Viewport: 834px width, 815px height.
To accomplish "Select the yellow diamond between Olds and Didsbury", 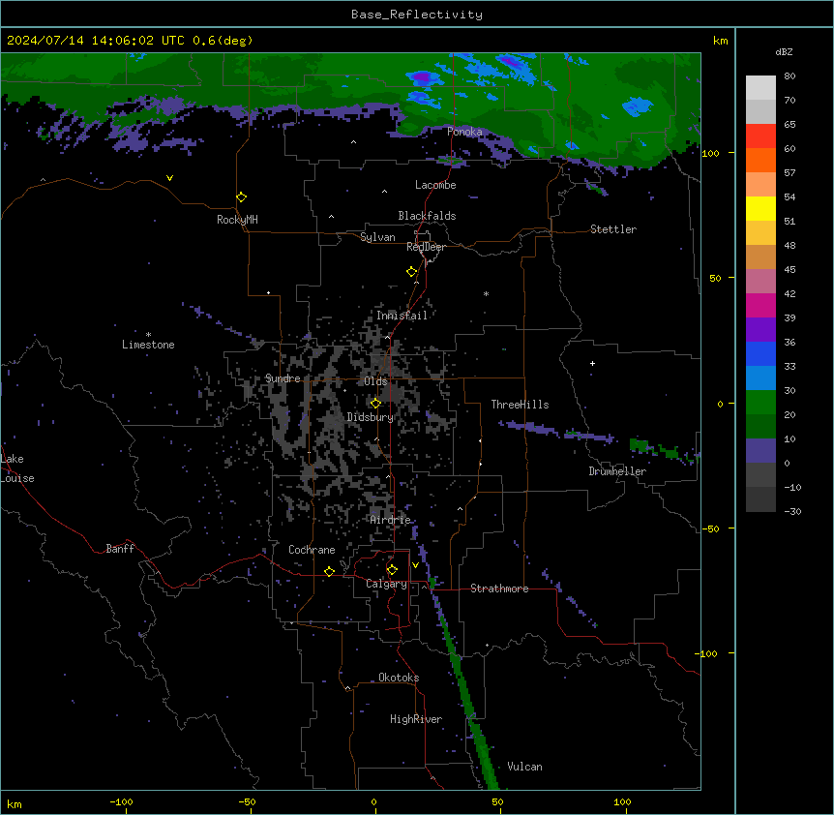I will pos(375,404).
